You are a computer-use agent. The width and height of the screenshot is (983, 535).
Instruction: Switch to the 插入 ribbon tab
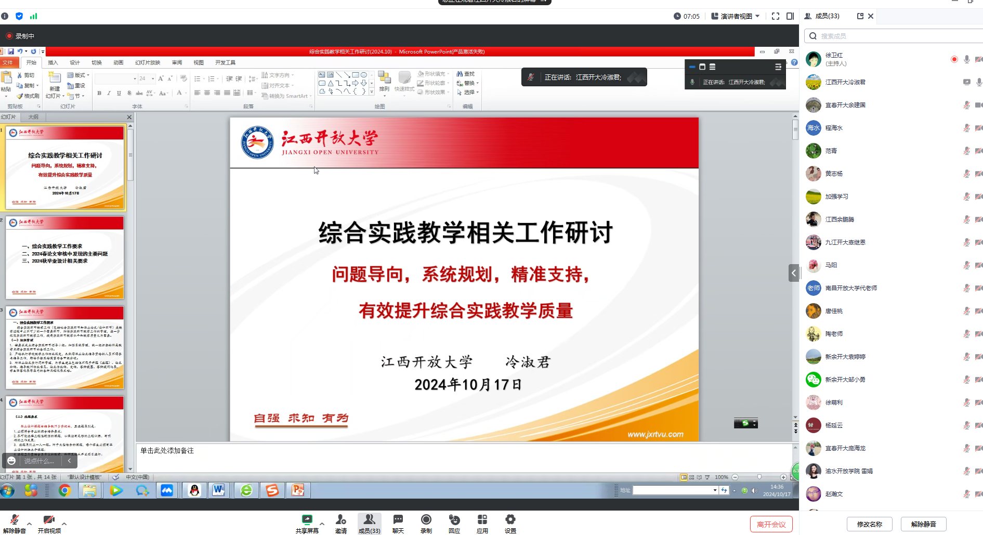53,62
